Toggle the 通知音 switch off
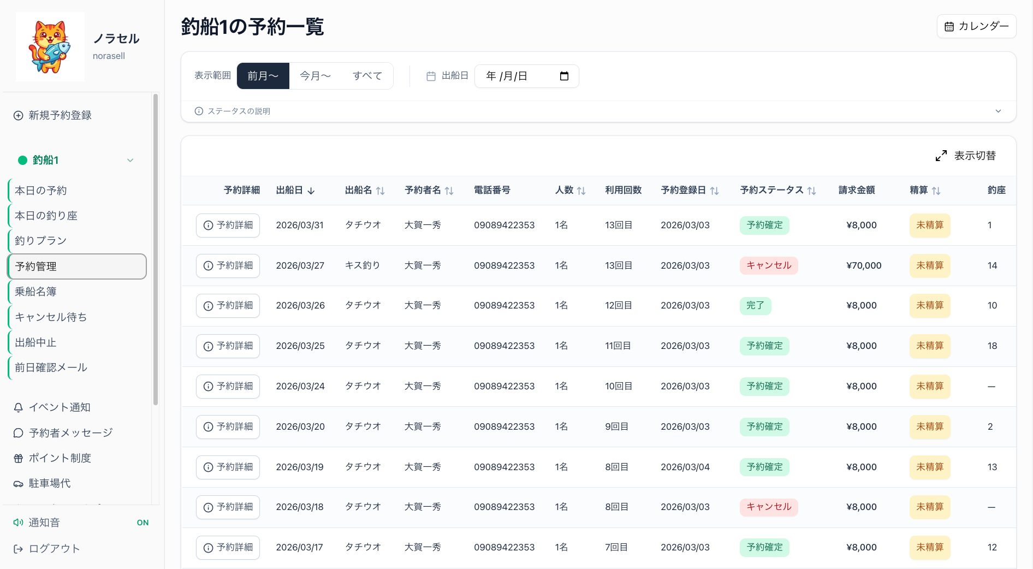Viewport: 1033px width, 569px height. click(x=143, y=523)
